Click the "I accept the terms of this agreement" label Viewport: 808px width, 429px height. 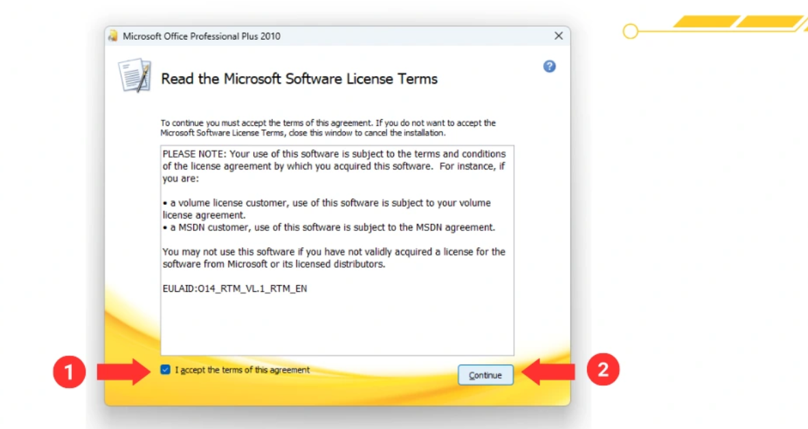pyautogui.click(x=242, y=370)
